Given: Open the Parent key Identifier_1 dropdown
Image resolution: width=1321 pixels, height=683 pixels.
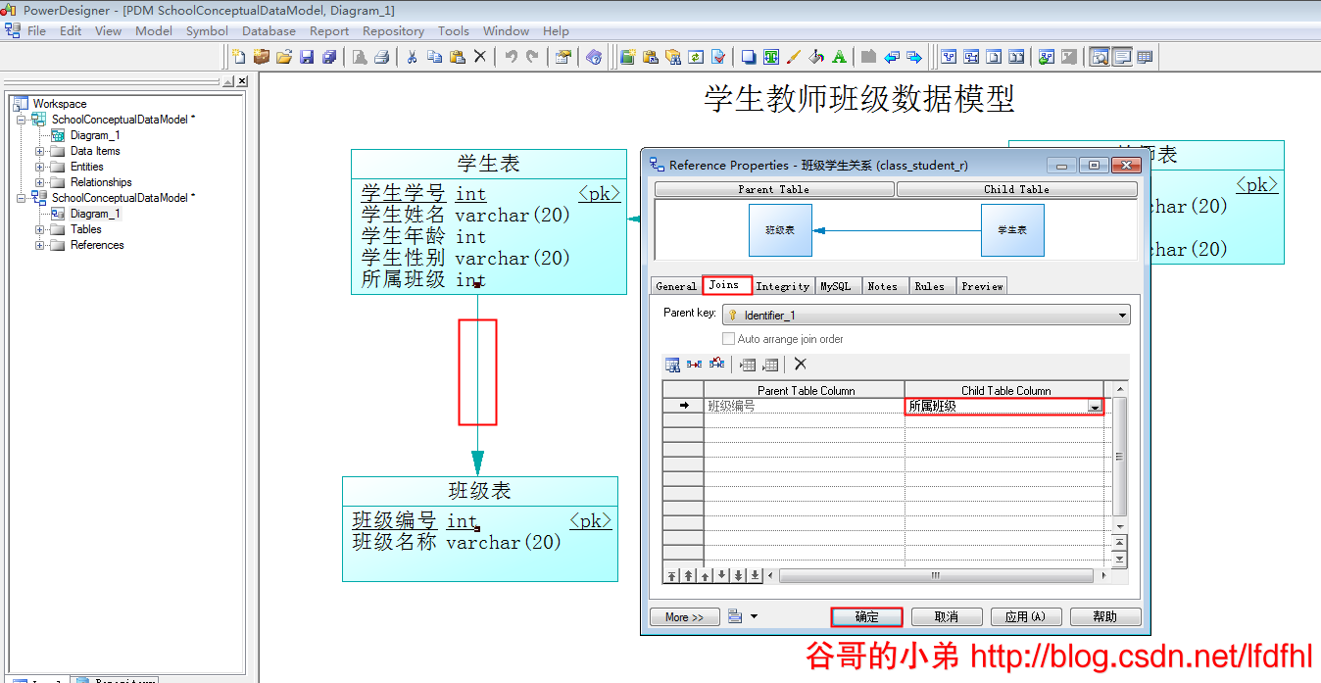Looking at the screenshot, I should pos(1122,316).
